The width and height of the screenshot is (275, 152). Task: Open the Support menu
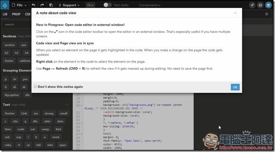(69, 5)
